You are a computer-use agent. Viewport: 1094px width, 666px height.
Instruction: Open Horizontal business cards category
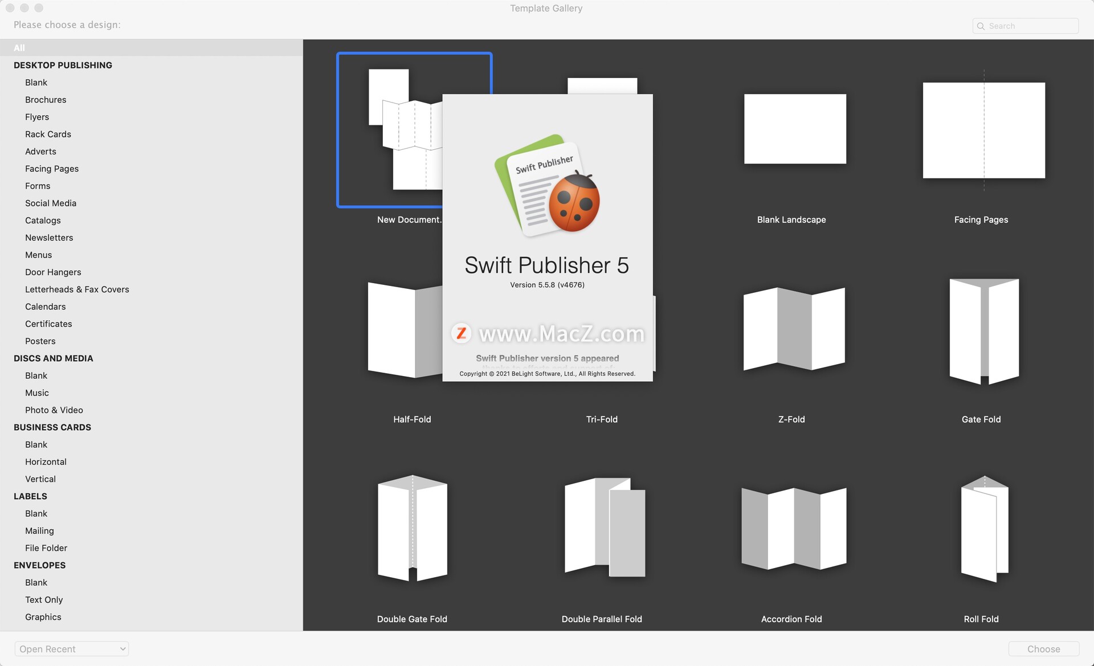pyautogui.click(x=46, y=462)
